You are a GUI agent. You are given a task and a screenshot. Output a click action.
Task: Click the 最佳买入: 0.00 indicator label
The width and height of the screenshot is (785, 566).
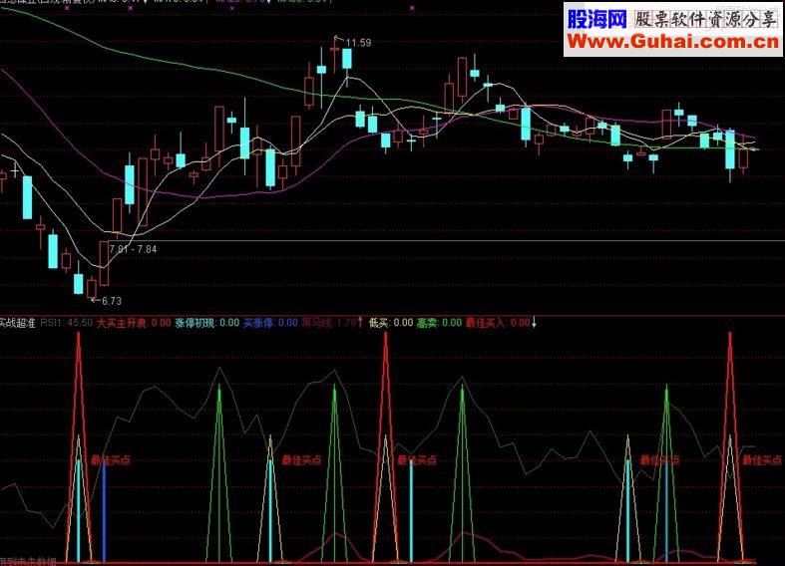coord(498,323)
